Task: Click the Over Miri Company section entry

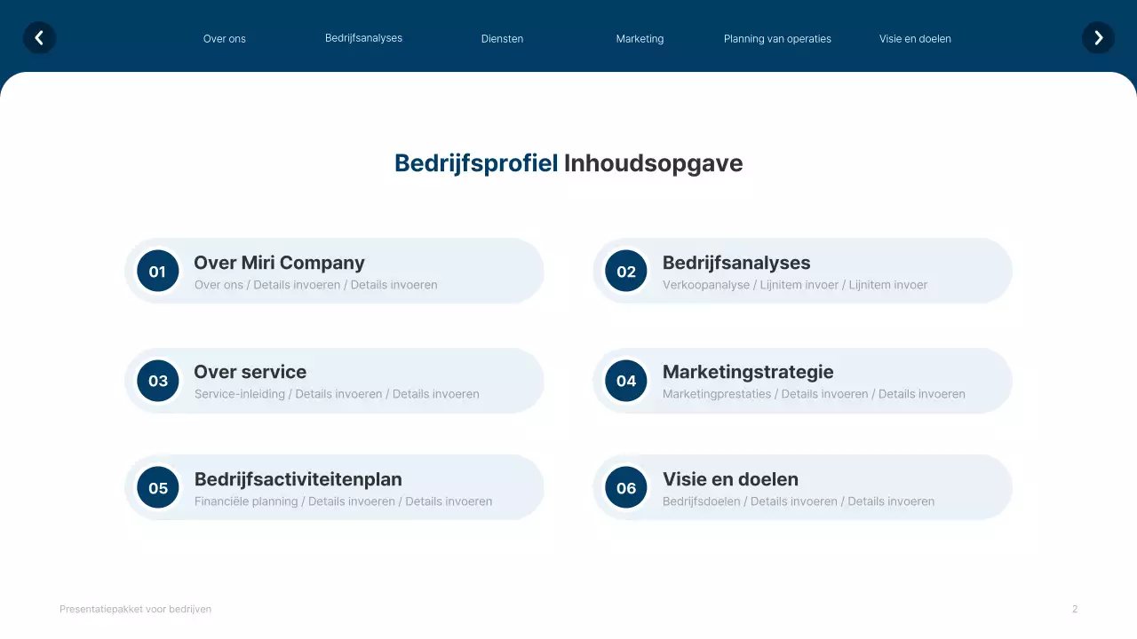Action: [279, 263]
